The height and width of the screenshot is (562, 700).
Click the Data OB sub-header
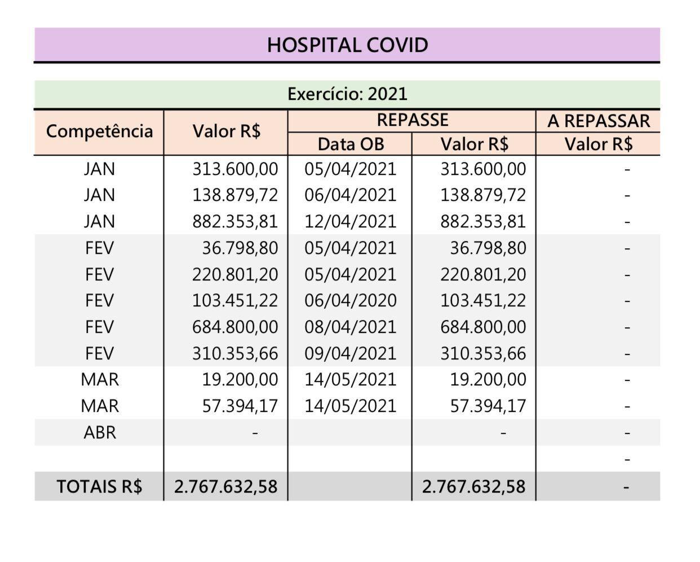click(351, 144)
